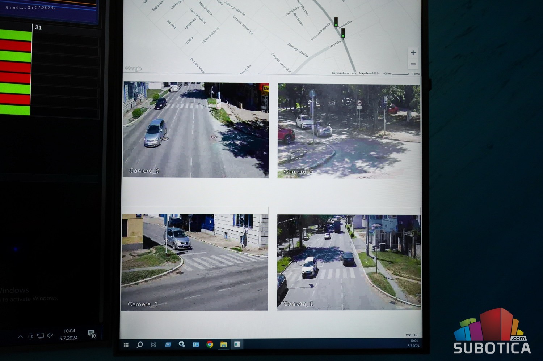Zoom out the map with minus button
Screen dimensions: 543x361
(x=413, y=64)
